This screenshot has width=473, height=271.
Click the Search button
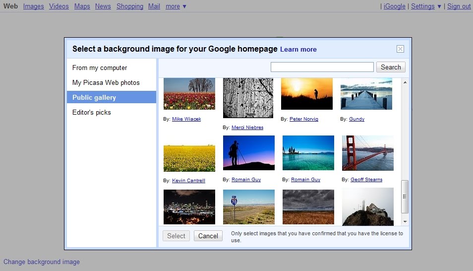pos(391,67)
